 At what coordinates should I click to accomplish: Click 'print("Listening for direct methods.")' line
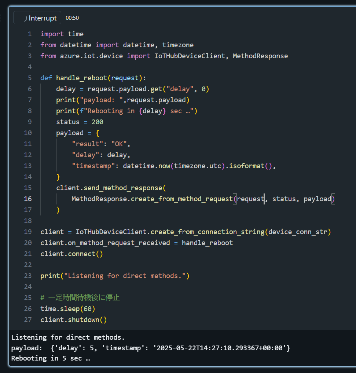115,276
